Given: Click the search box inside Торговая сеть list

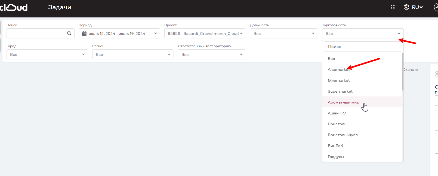Looking at the screenshot, I should (x=363, y=47).
